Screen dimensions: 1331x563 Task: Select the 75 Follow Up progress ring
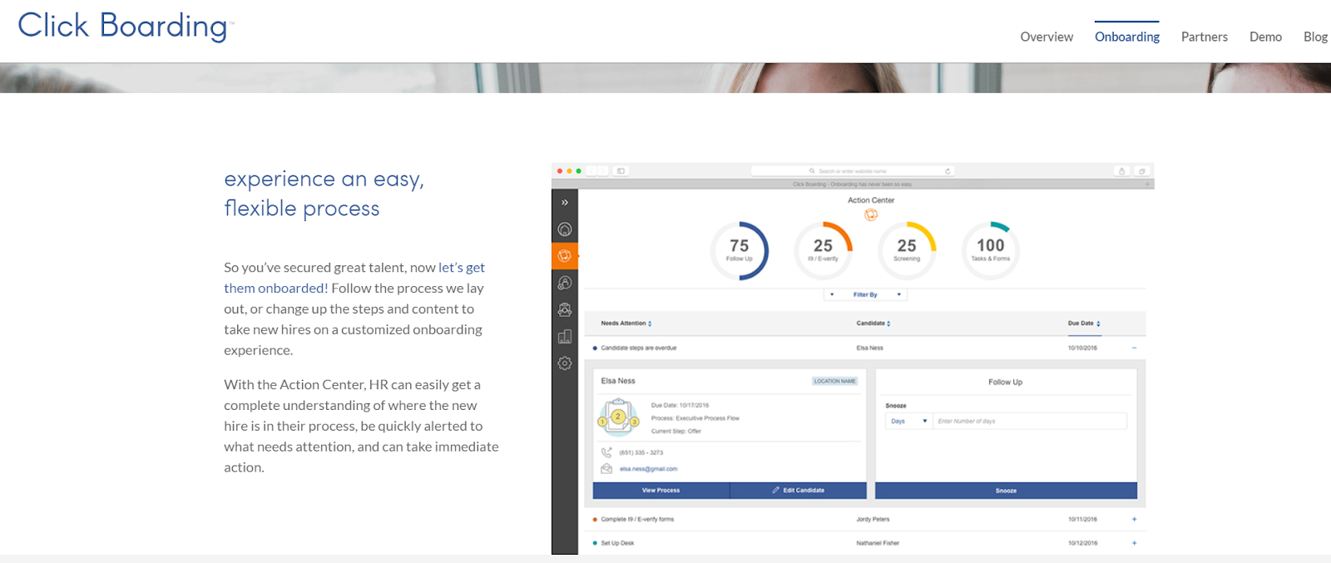point(740,250)
